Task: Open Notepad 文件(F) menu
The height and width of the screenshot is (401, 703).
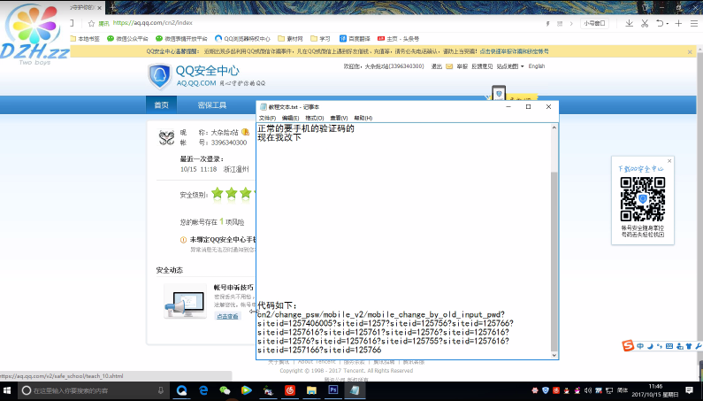Action: pyautogui.click(x=267, y=118)
